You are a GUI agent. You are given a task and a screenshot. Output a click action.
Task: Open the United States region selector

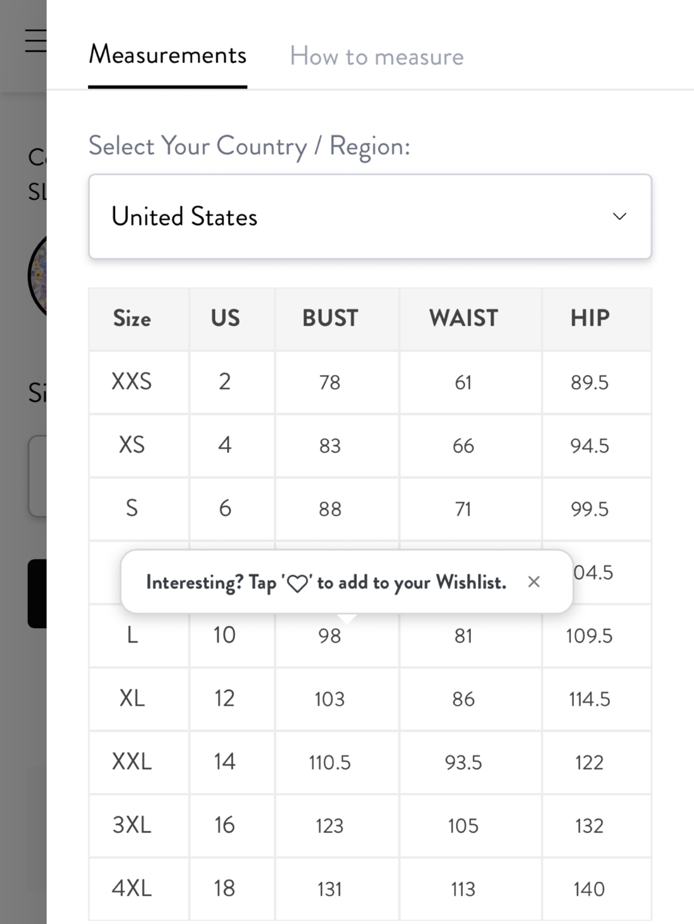click(370, 216)
